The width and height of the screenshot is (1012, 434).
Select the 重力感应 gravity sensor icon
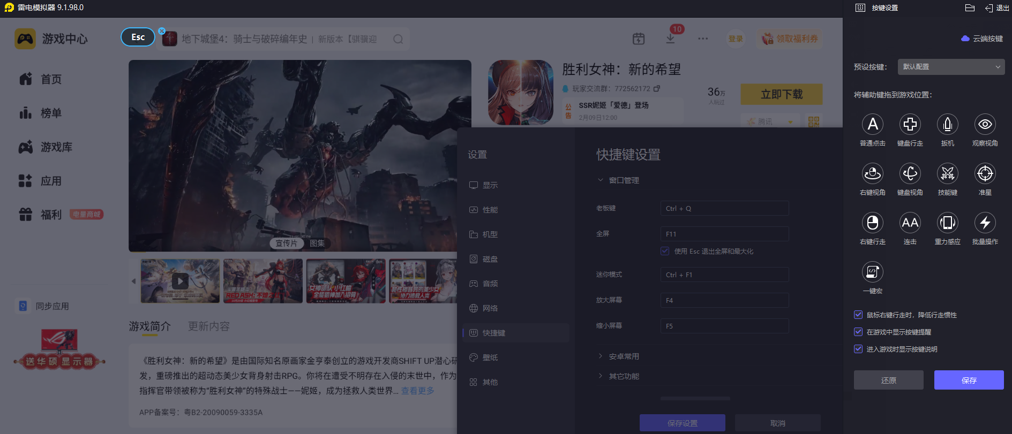[947, 223]
